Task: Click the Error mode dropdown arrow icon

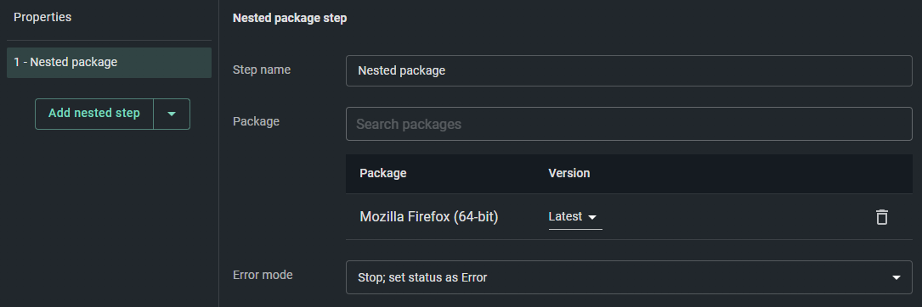Action: 897,277
